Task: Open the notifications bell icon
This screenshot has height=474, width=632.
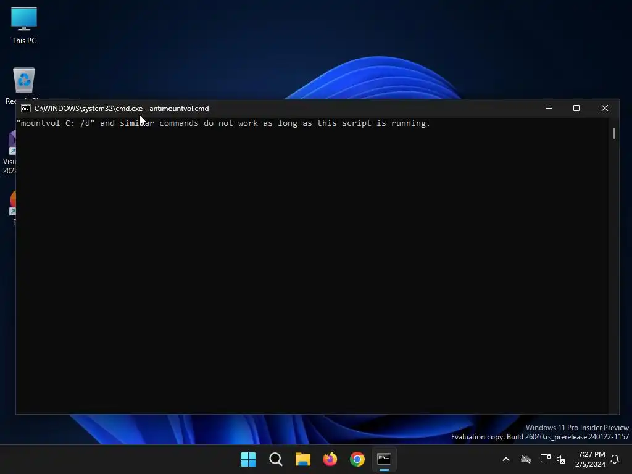Action: [615, 459]
